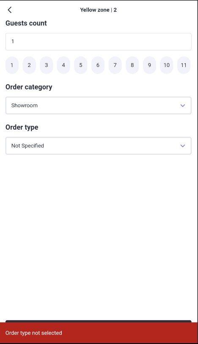Viewport: 198px width, 344px height.
Task: Click the Yellow zone | 2 title
Action: click(x=98, y=10)
